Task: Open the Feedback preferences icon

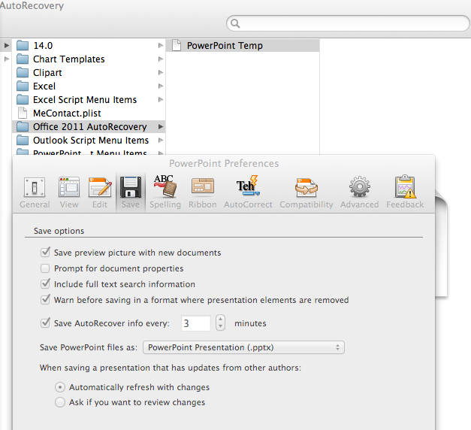Action: click(x=405, y=186)
